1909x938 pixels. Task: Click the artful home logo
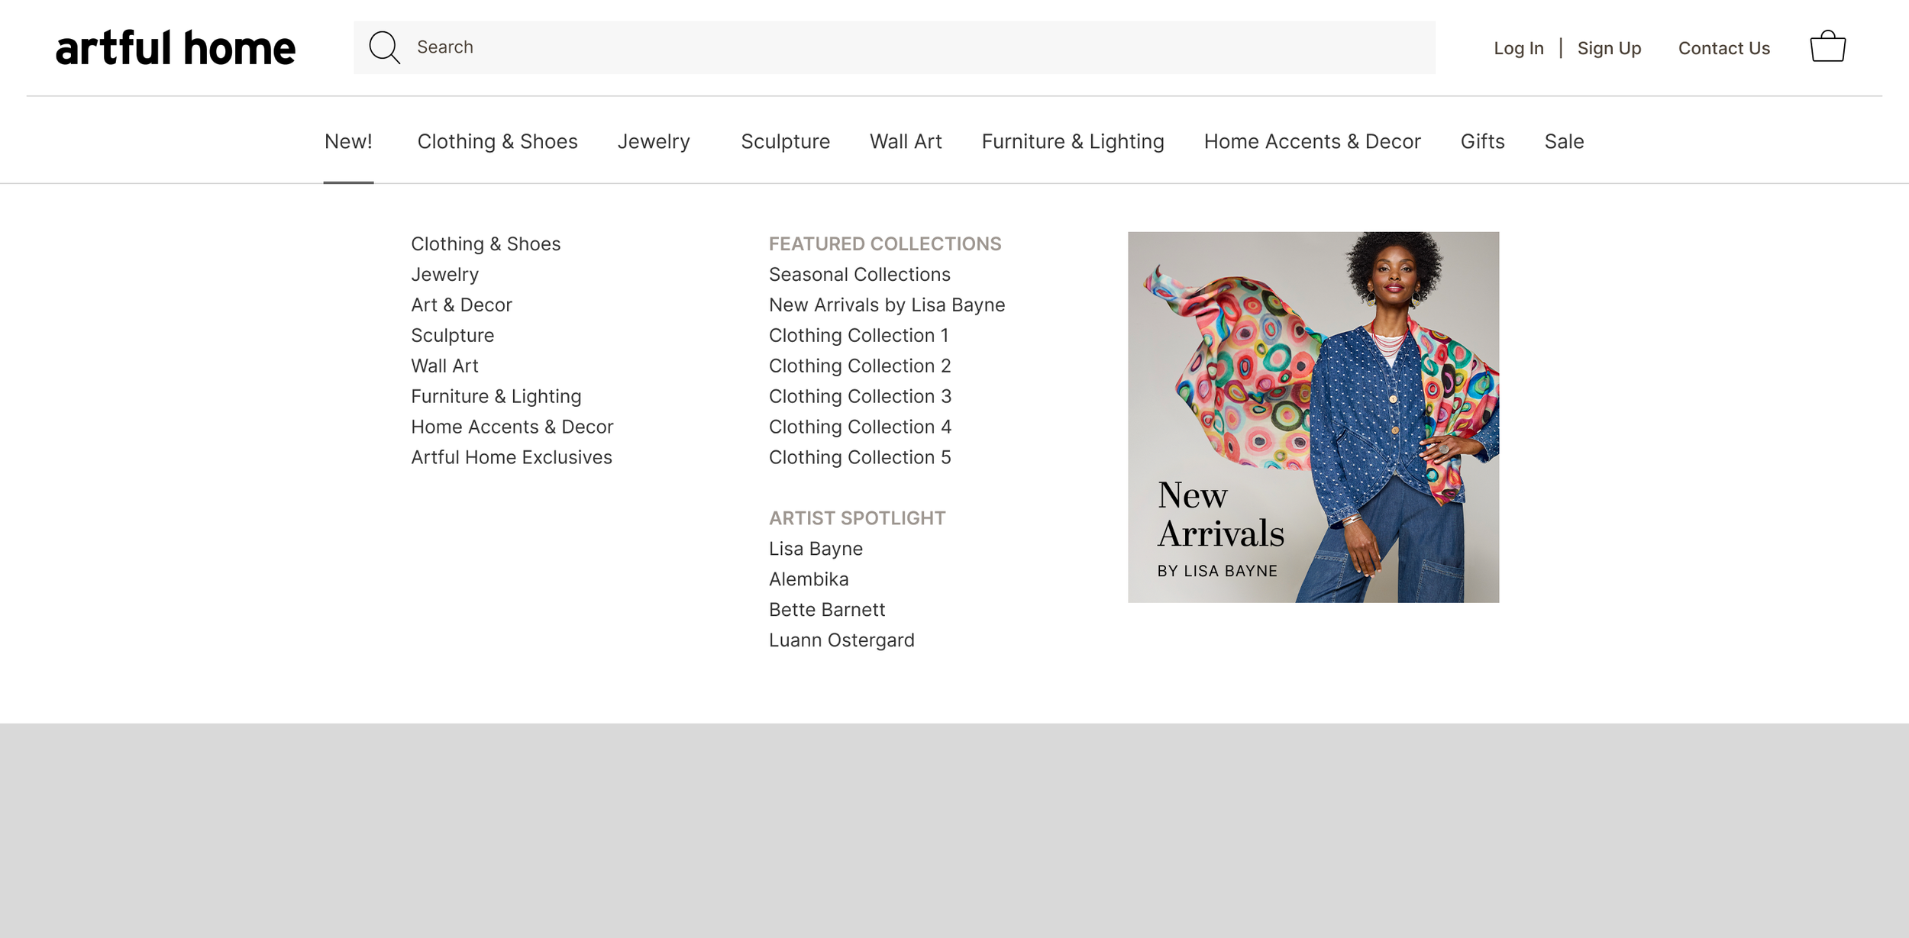click(176, 48)
